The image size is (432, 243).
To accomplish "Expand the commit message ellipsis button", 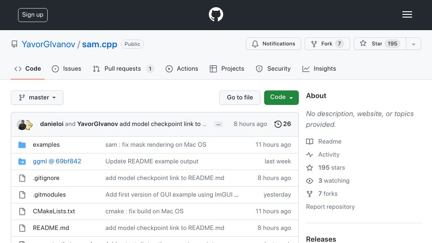I will point(219,124).
